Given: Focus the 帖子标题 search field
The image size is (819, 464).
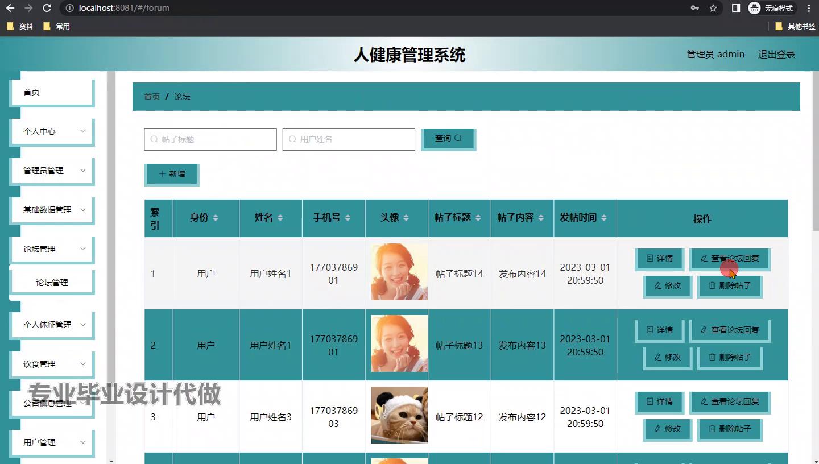Looking at the screenshot, I should tap(210, 139).
